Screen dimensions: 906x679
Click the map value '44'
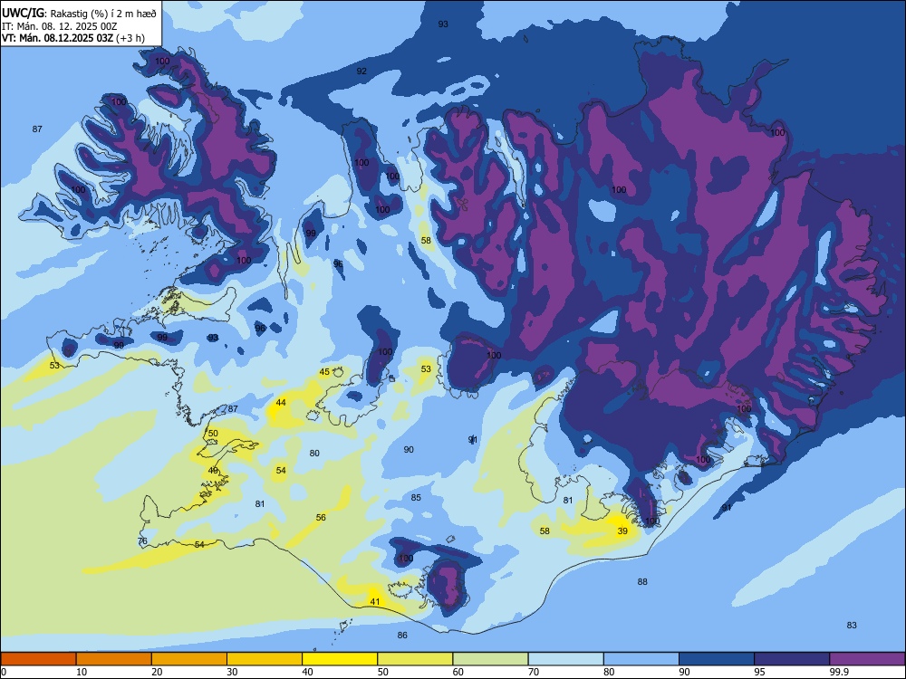coord(281,403)
